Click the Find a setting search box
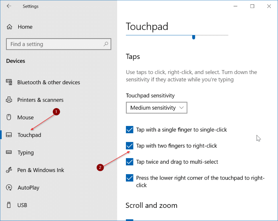 pyautogui.click(x=58, y=44)
